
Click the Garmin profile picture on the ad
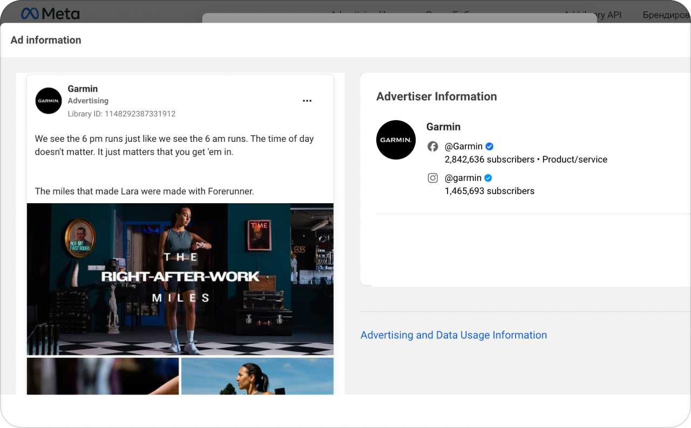(48, 101)
